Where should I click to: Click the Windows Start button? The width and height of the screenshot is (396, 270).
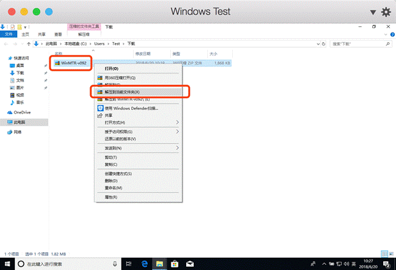pyautogui.click(x=7, y=263)
